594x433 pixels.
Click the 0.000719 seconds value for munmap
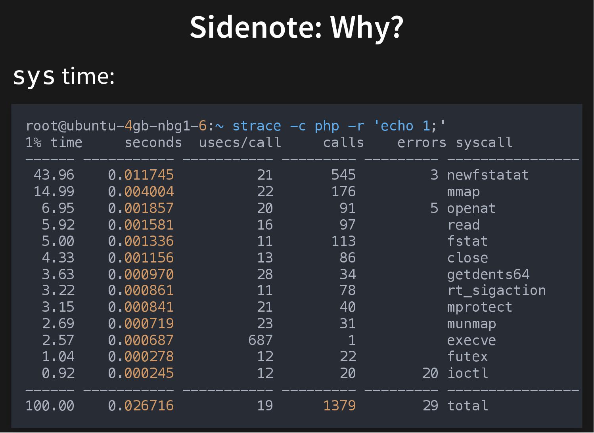point(141,324)
